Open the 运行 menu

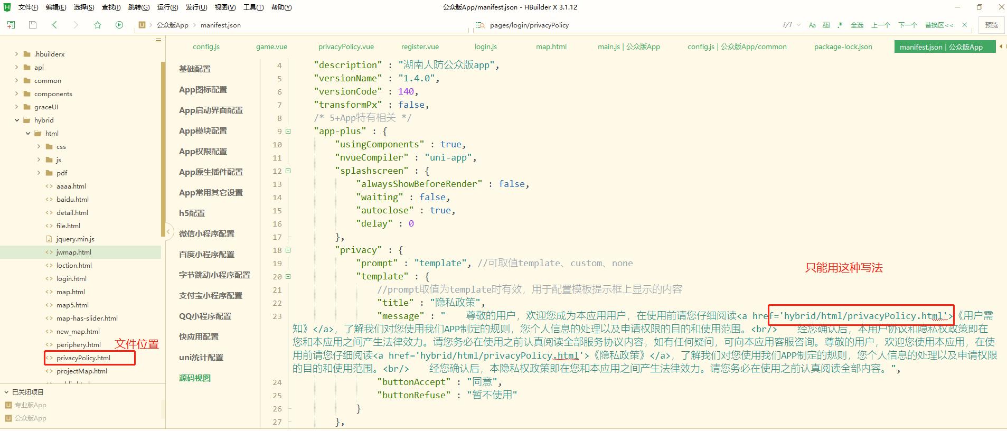167,7
